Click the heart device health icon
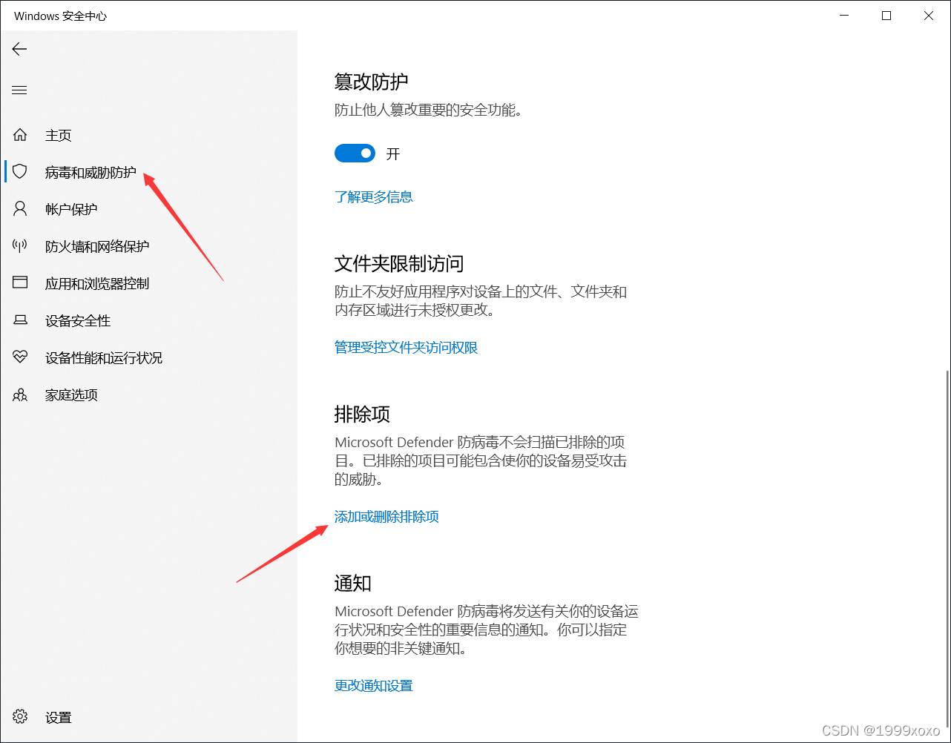The image size is (951, 743). point(20,357)
